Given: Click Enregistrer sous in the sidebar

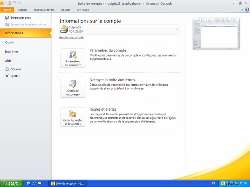Looking at the screenshot, I should (21, 18).
